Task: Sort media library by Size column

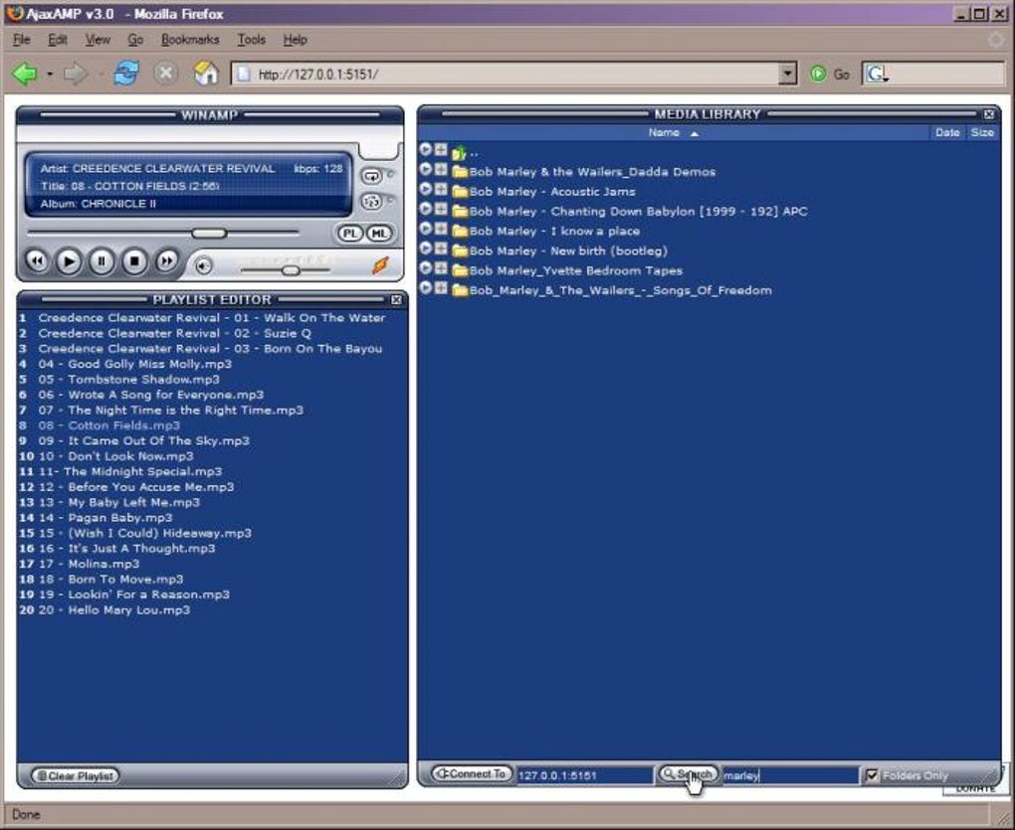Action: (982, 132)
